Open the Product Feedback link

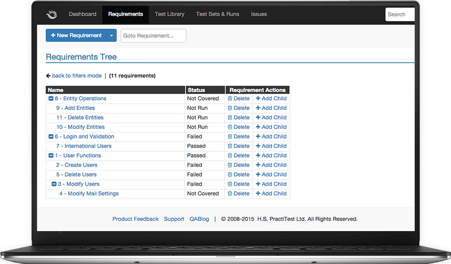point(135,219)
